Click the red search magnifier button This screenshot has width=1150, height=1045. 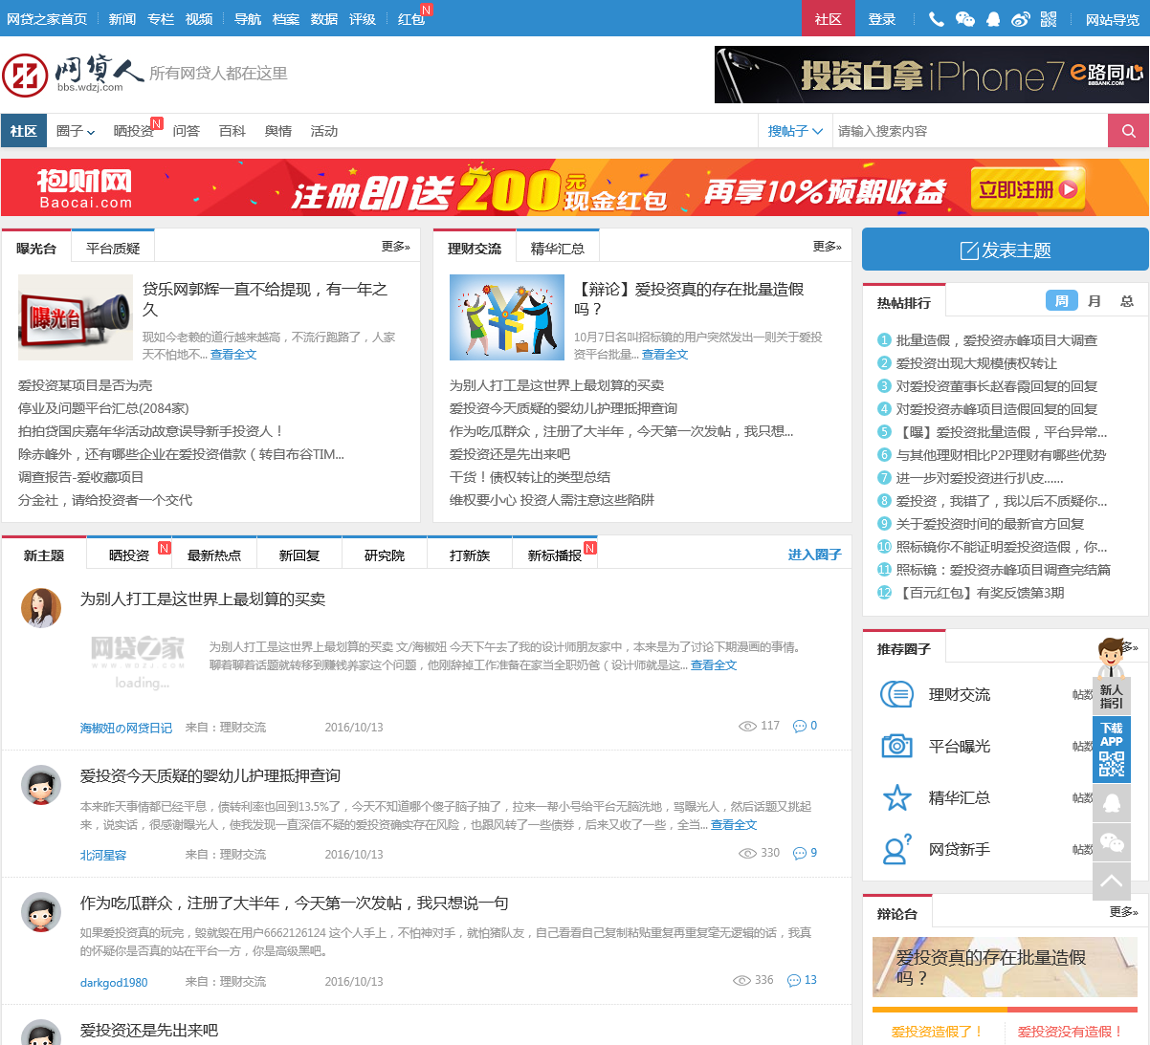pos(1129,131)
